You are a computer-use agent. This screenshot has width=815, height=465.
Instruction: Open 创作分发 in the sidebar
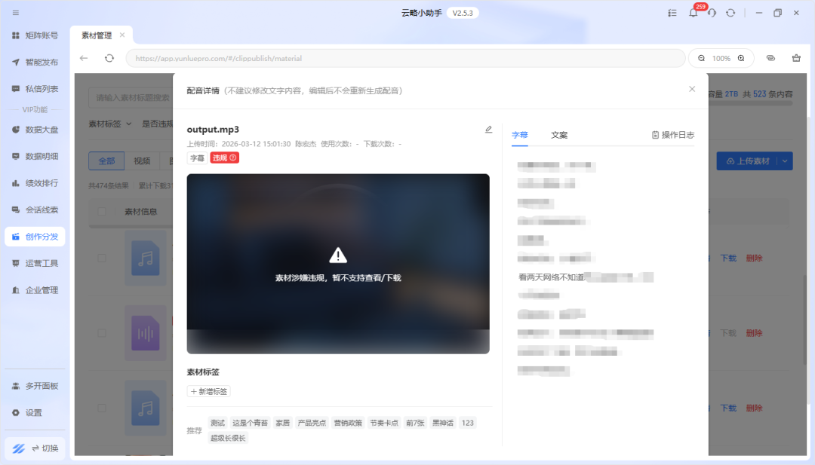click(35, 237)
